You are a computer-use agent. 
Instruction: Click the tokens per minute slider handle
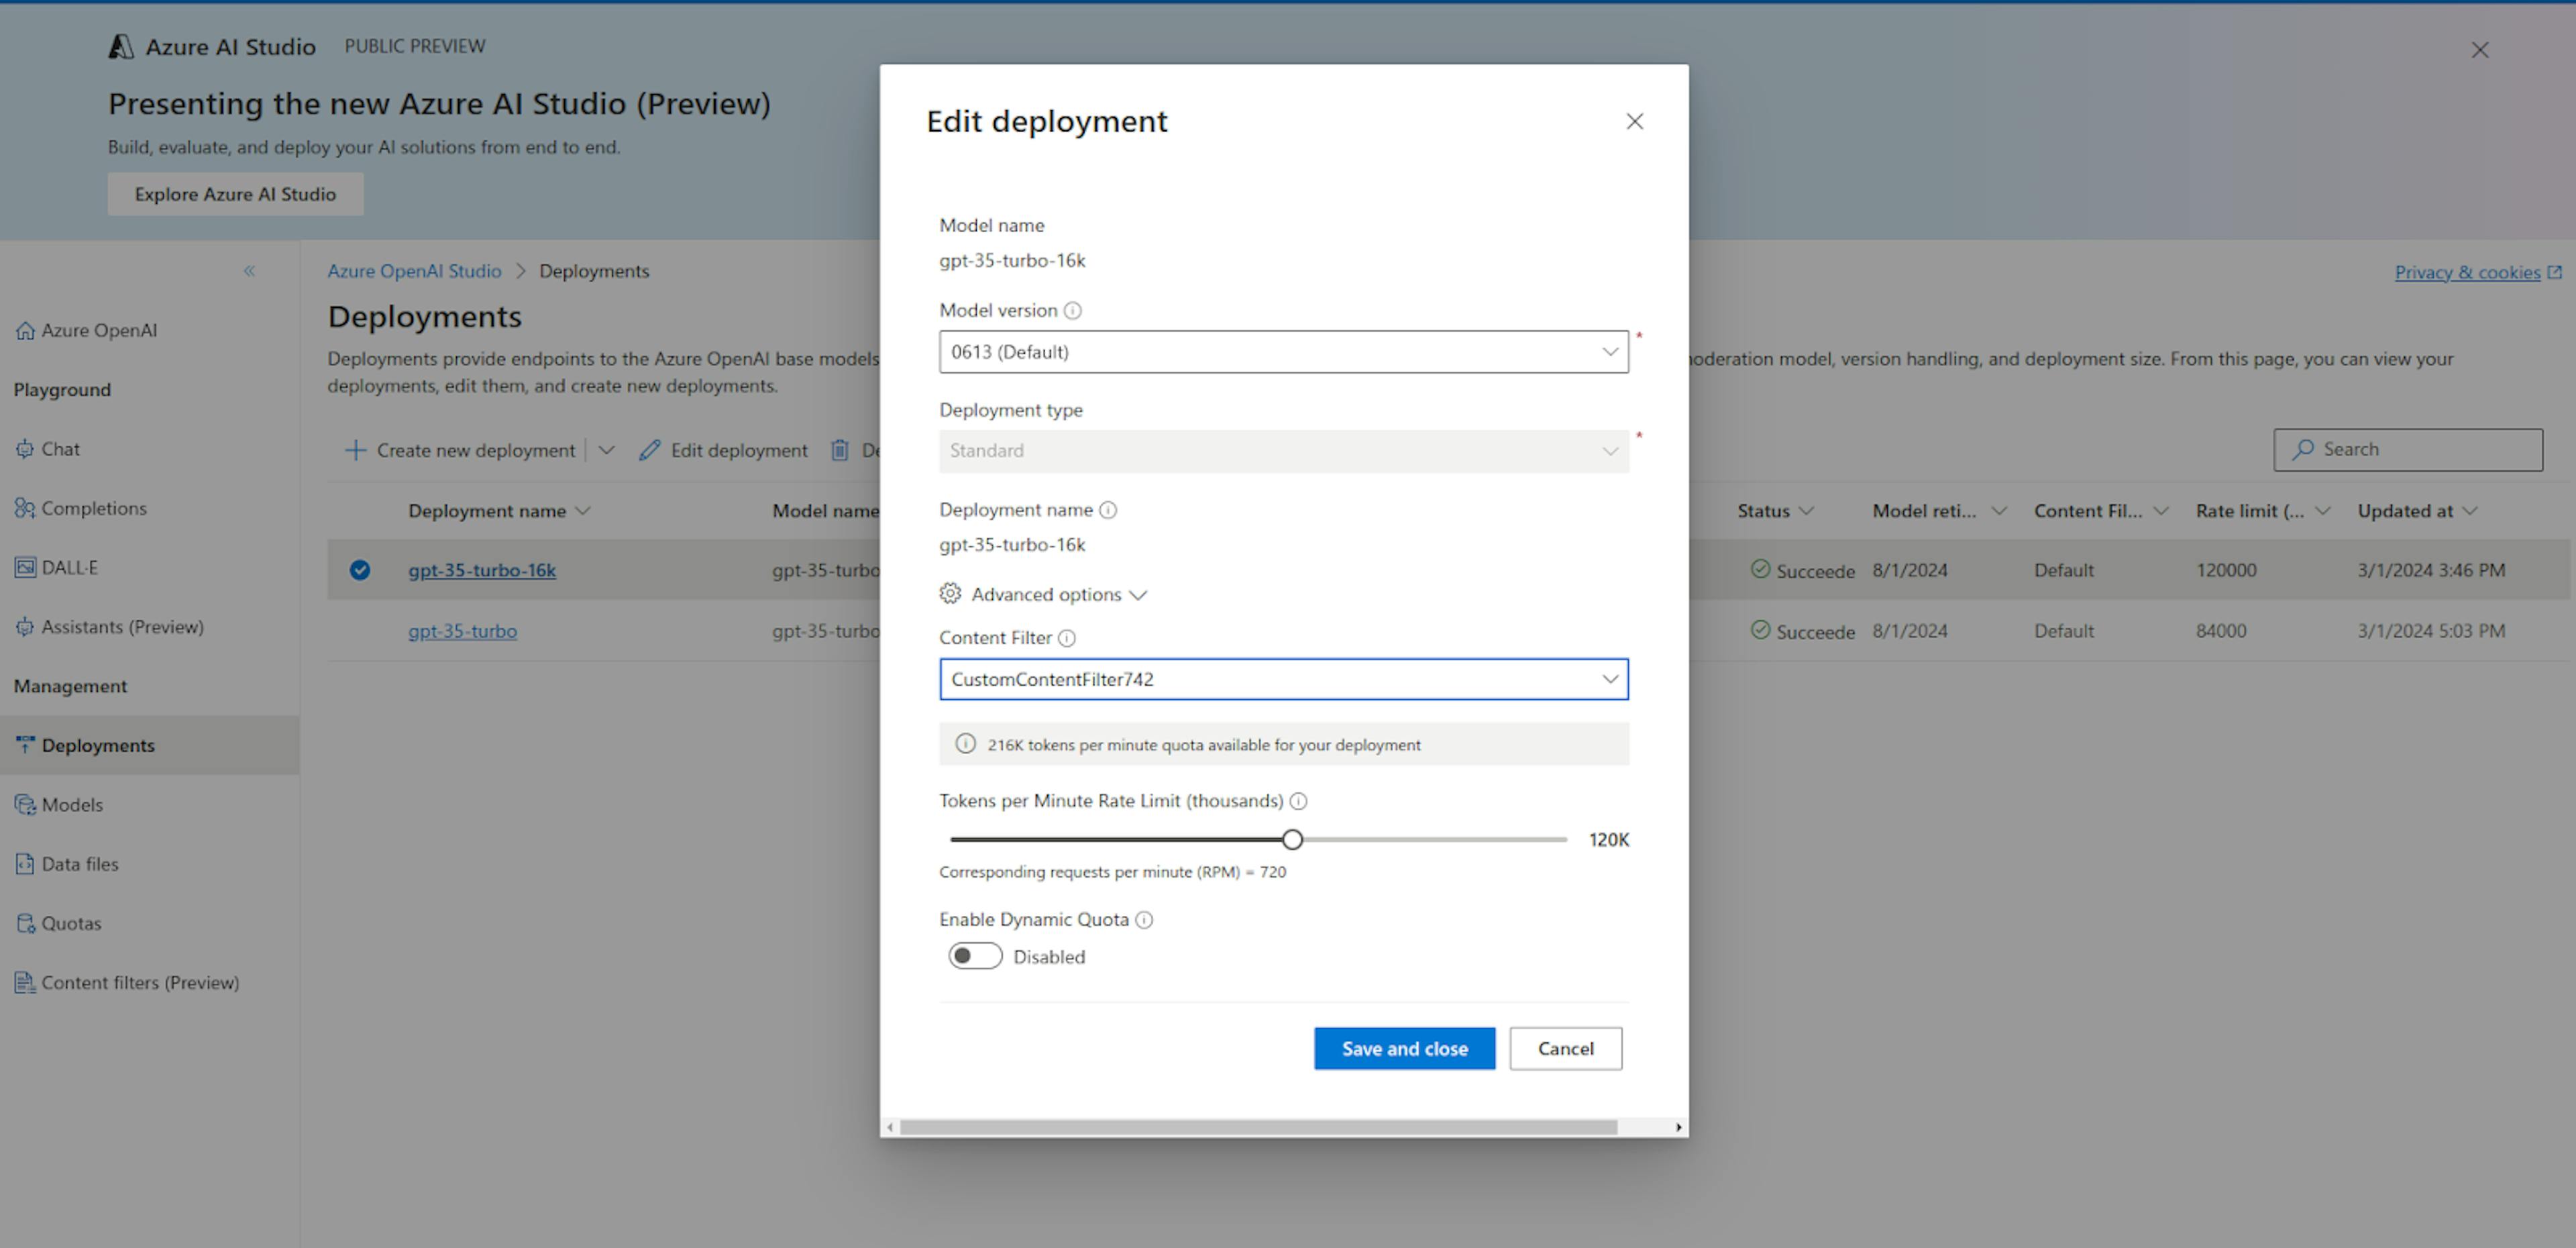coord(1292,839)
